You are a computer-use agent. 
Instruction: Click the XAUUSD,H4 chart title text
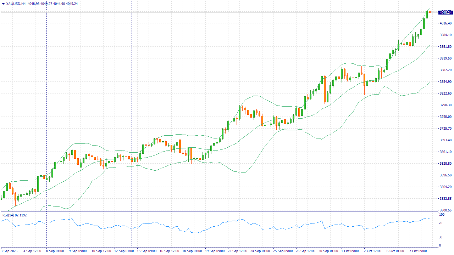point(16,4)
